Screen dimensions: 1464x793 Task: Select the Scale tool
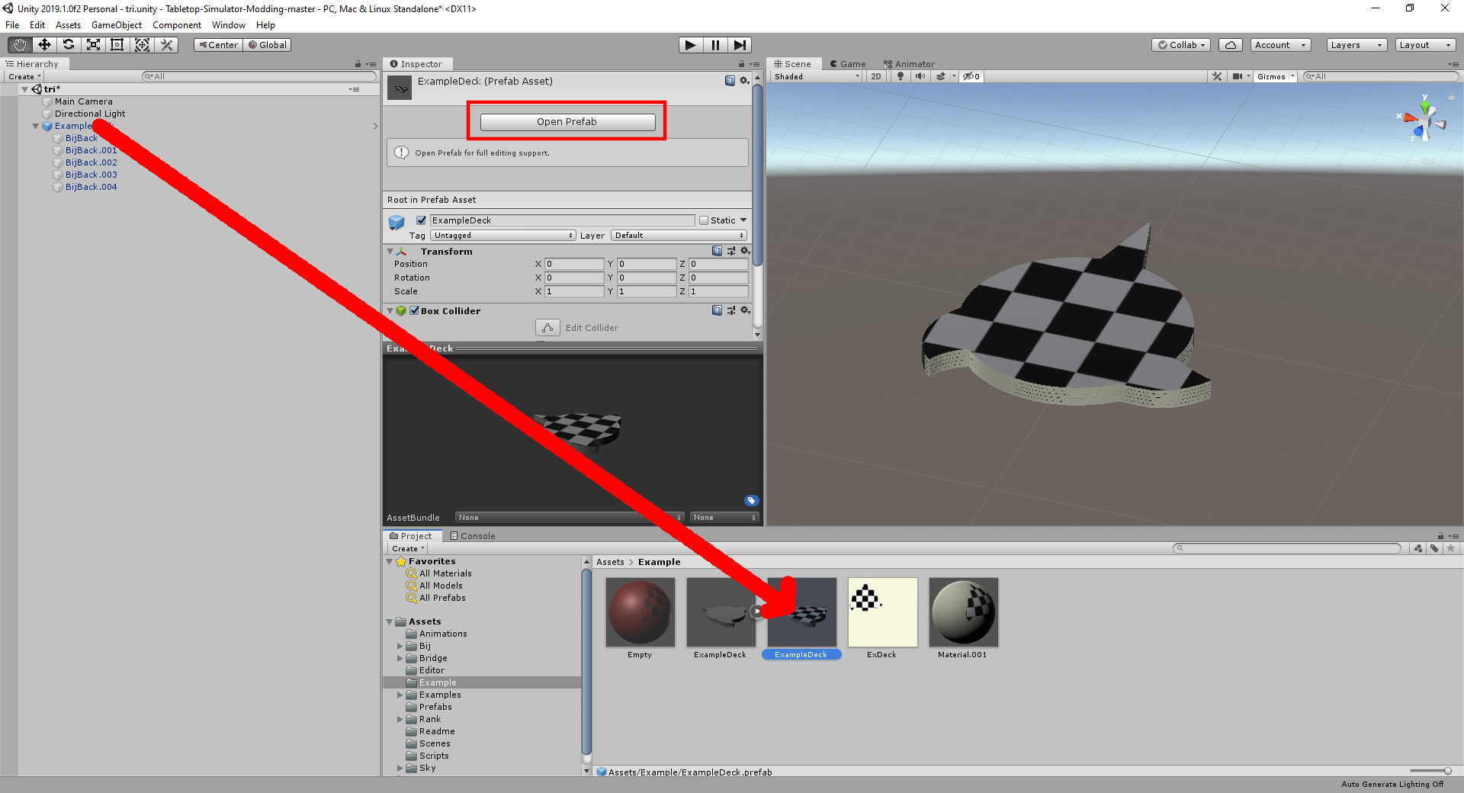pyautogui.click(x=93, y=45)
